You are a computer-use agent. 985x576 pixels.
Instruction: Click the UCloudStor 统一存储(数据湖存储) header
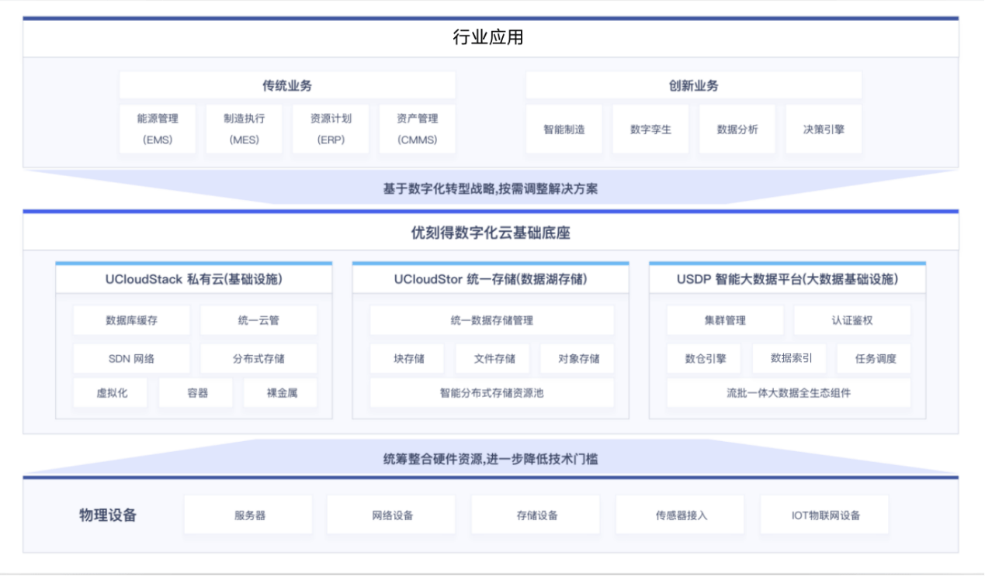491,279
